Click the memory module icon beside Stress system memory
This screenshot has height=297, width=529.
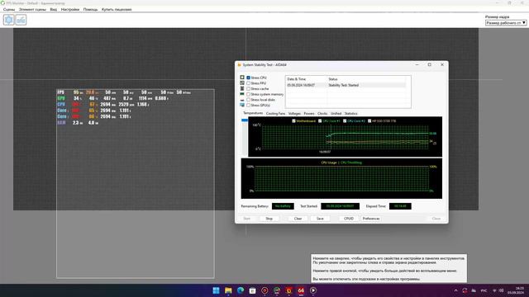(x=242, y=94)
